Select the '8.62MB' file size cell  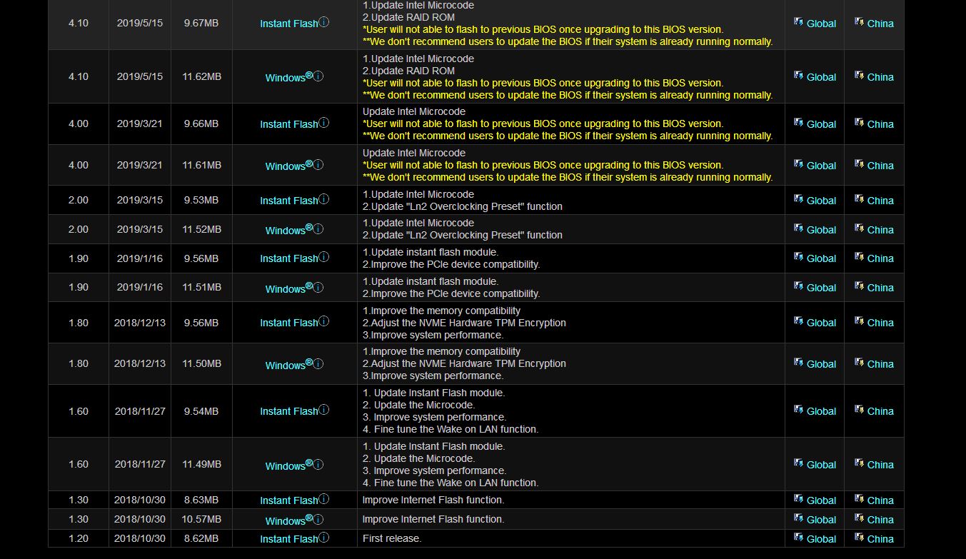tap(201, 538)
